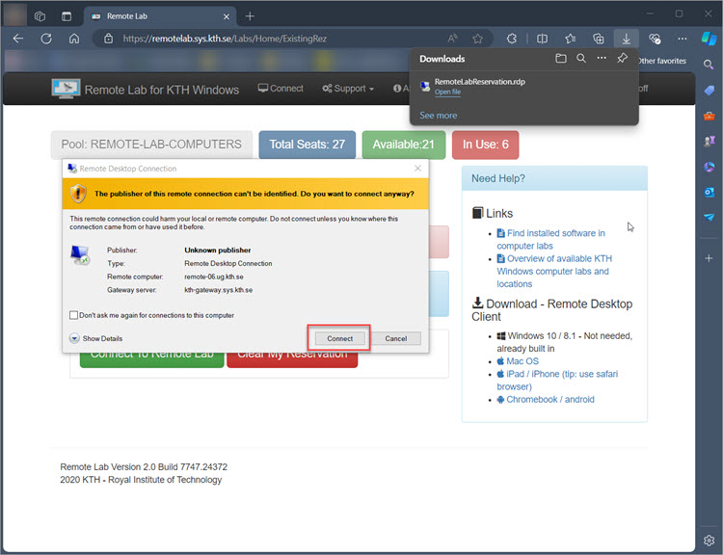Click the search downloads magnifier icon
Screen dimensions: 723x555
[581, 59]
